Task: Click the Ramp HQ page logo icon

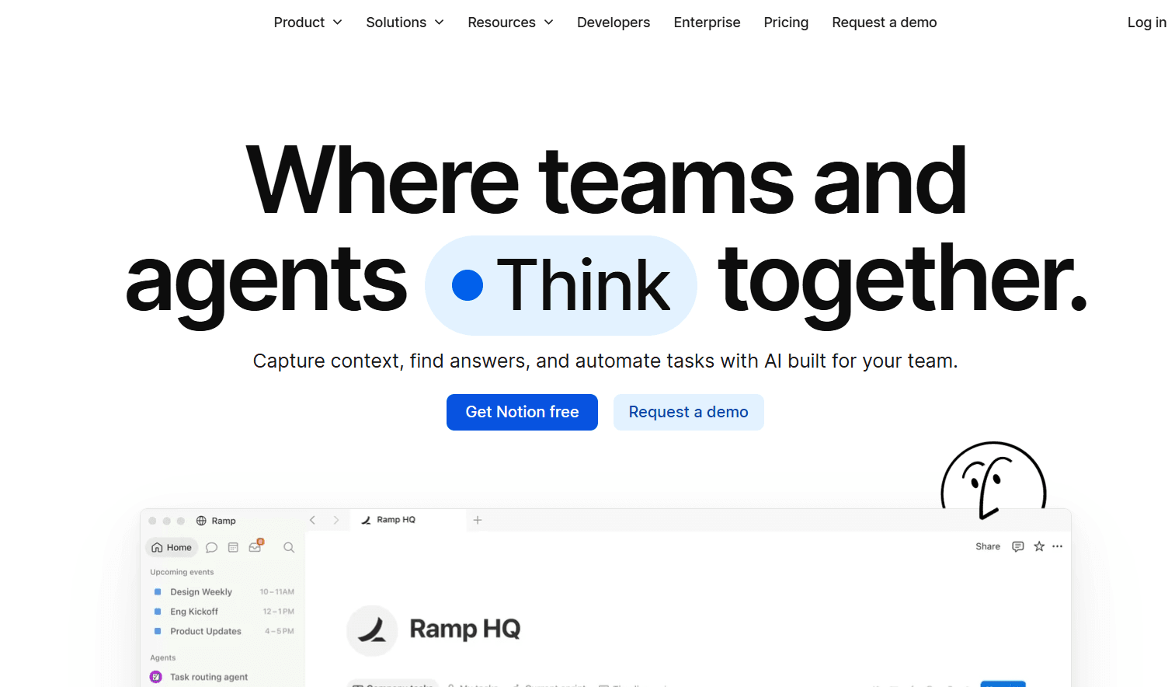Action: [372, 630]
